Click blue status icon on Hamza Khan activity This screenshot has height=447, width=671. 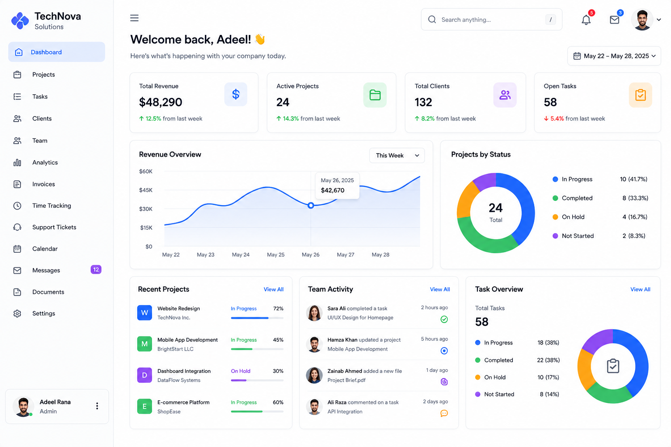click(x=444, y=351)
